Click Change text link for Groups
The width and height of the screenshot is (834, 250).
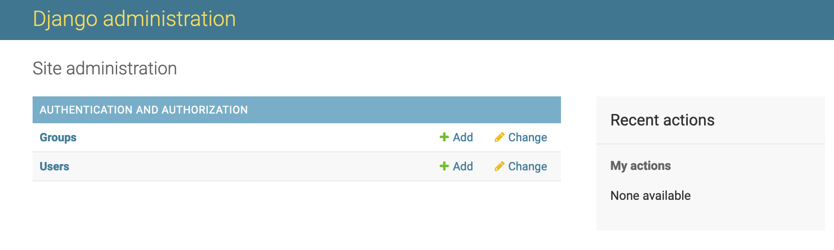528,137
